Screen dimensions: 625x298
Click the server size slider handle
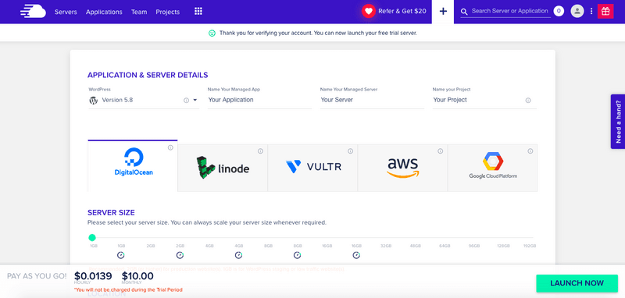point(92,237)
